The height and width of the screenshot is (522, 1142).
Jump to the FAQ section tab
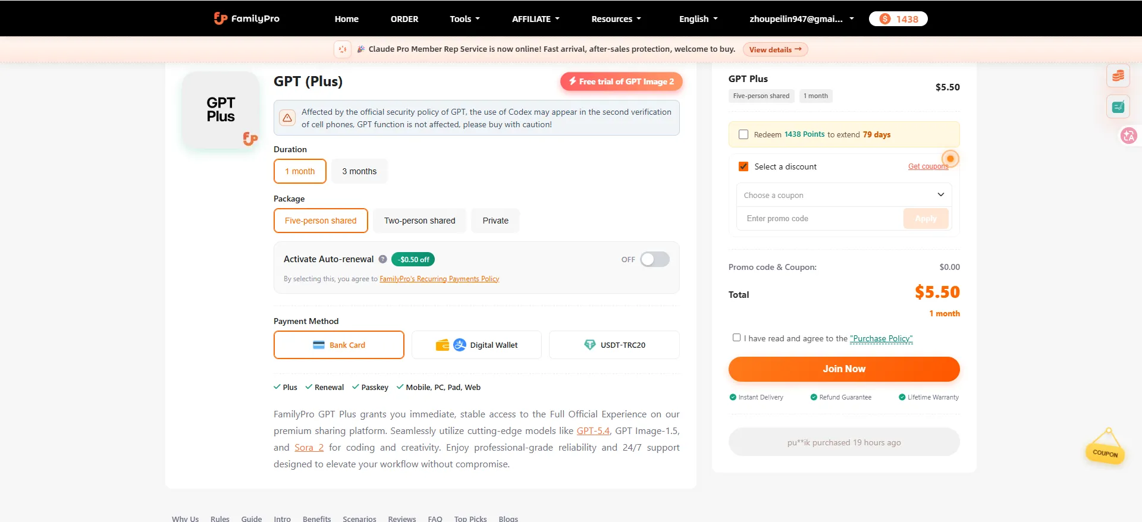pos(435,518)
